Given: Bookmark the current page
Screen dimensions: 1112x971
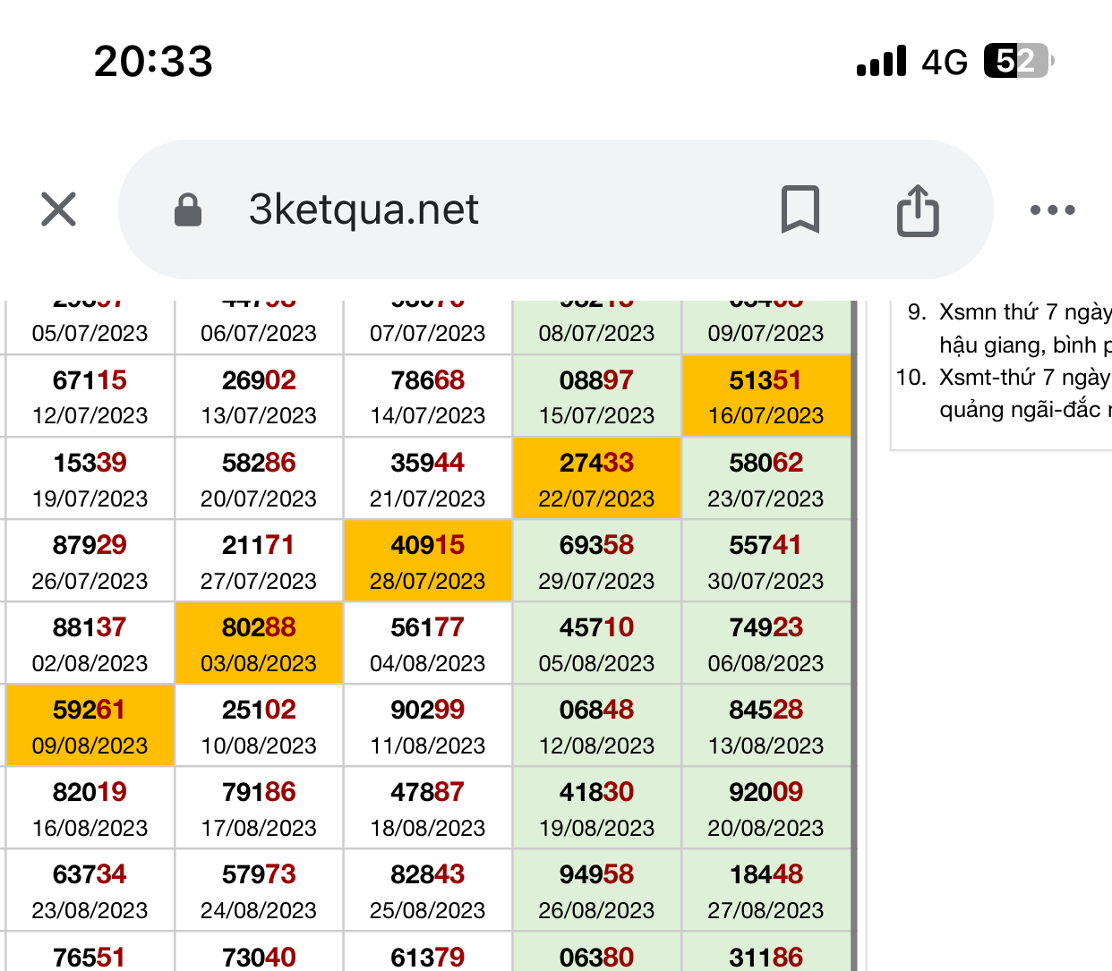Looking at the screenshot, I should click(800, 209).
